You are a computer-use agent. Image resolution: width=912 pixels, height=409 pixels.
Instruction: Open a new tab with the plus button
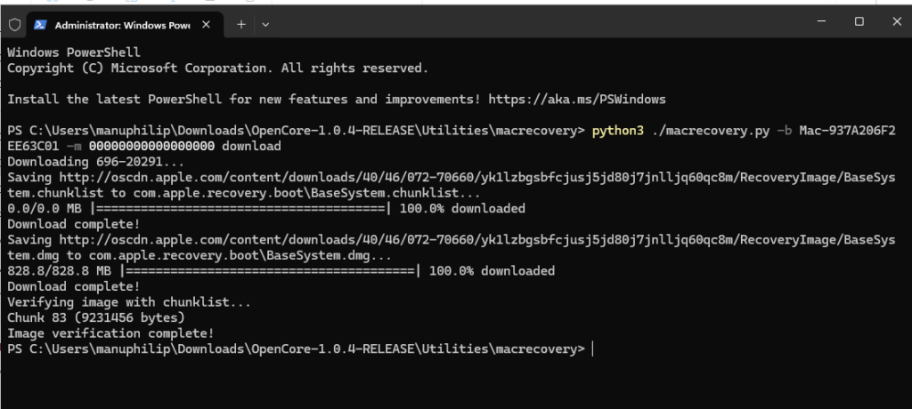click(241, 24)
